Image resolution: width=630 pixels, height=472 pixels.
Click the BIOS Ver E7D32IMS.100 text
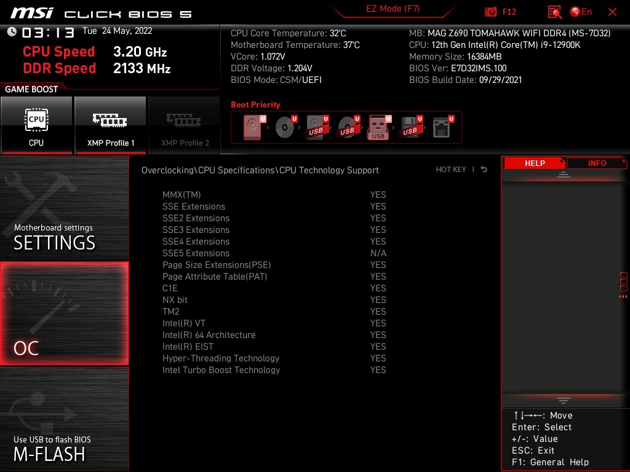tap(458, 68)
